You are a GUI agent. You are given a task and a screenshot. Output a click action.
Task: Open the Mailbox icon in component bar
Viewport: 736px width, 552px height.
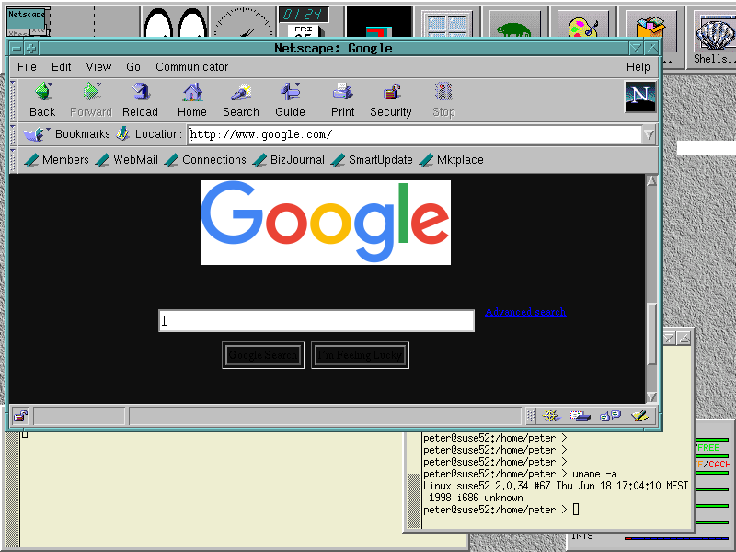[581, 416]
